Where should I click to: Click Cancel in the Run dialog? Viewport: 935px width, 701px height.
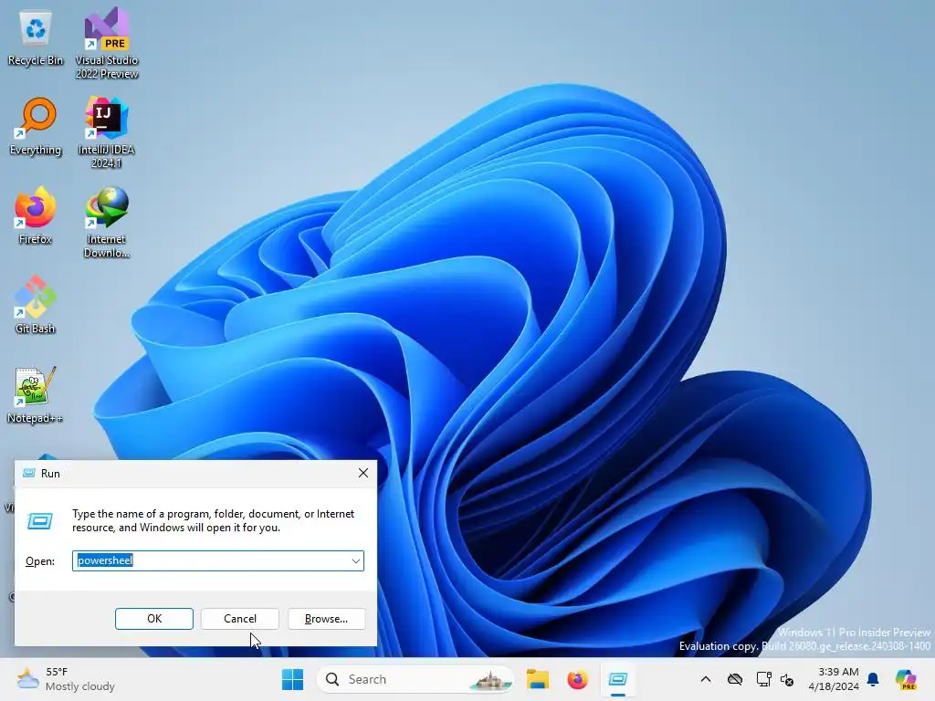240,619
